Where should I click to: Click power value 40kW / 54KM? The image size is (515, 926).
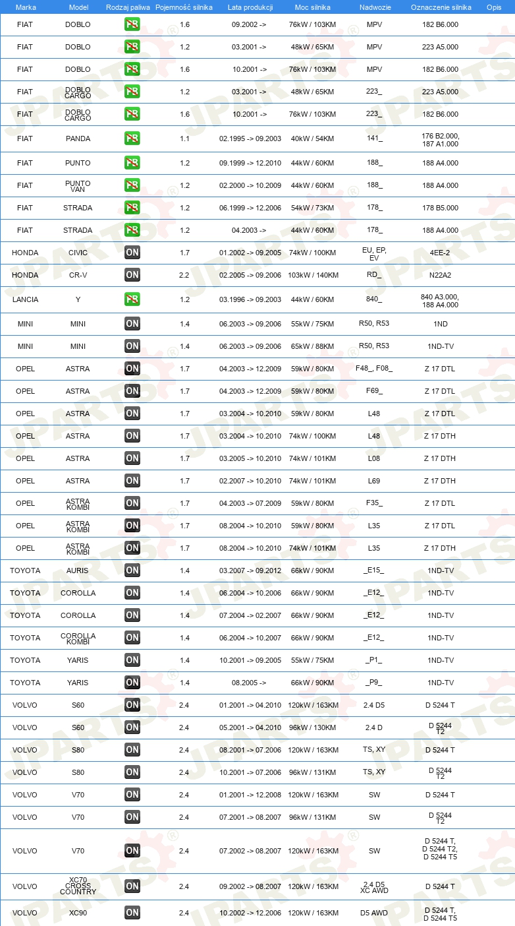tap(313, 139)
